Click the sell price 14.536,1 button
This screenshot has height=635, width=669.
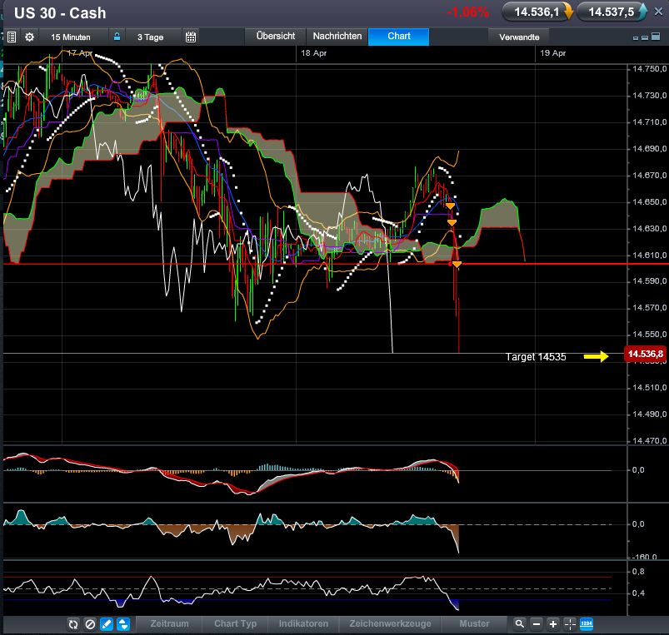[538, 12]
